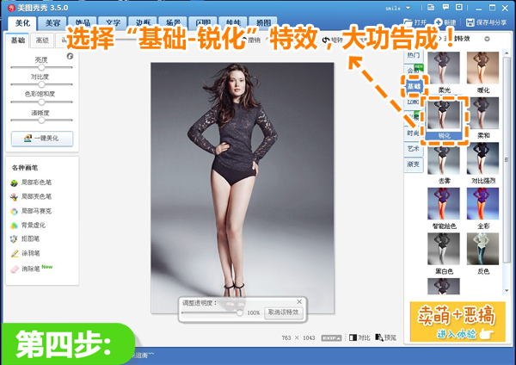Open the title bar menu box icon
This screenshot has width=516, height=365.
(x=458, y=7)
